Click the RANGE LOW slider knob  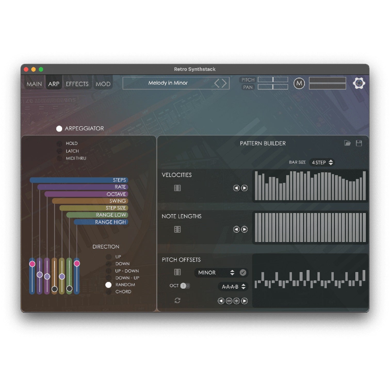click(69, 289)
